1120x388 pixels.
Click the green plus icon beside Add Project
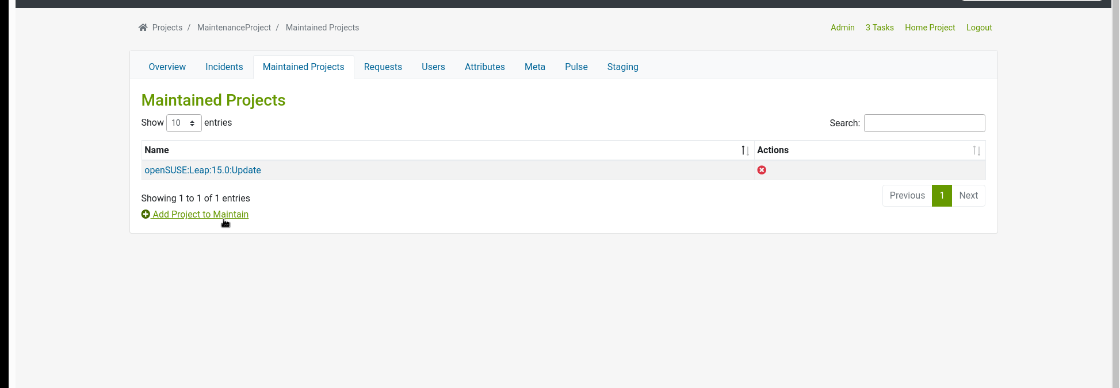point(146,214)
